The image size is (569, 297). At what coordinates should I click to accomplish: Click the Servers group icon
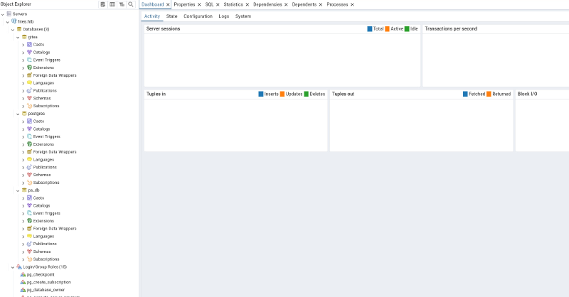(9, 13)
